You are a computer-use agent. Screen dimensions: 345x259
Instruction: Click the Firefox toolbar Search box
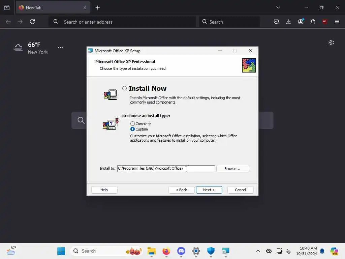tap(229, 22)
